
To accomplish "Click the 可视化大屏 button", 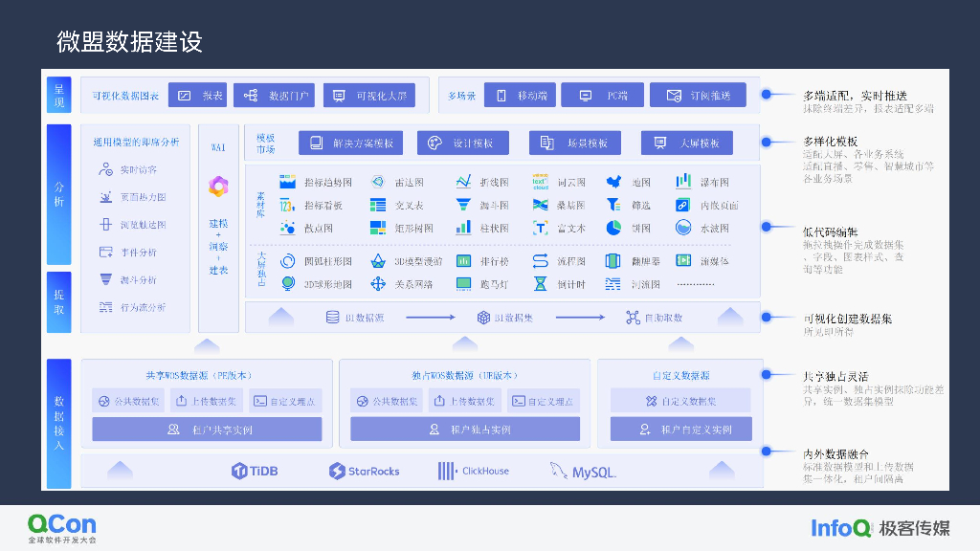I will 368,95.
